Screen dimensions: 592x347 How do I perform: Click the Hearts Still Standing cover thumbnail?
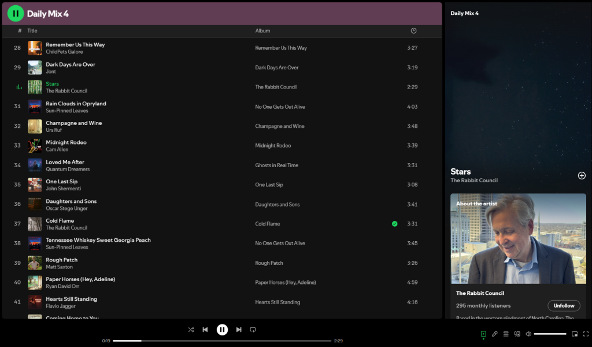coord(35,302)
